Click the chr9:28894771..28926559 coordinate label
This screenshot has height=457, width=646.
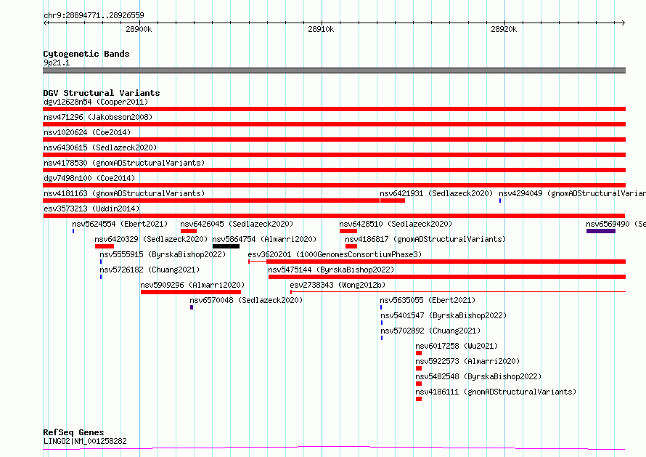94,16
